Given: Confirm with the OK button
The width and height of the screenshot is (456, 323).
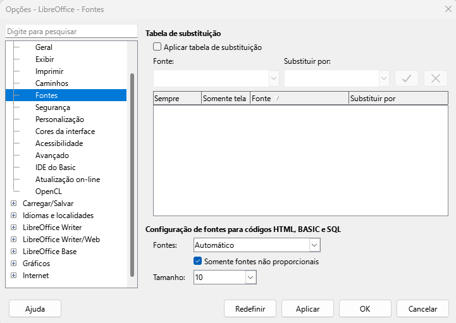Looking at the screenshot, I should click(365, 308).
